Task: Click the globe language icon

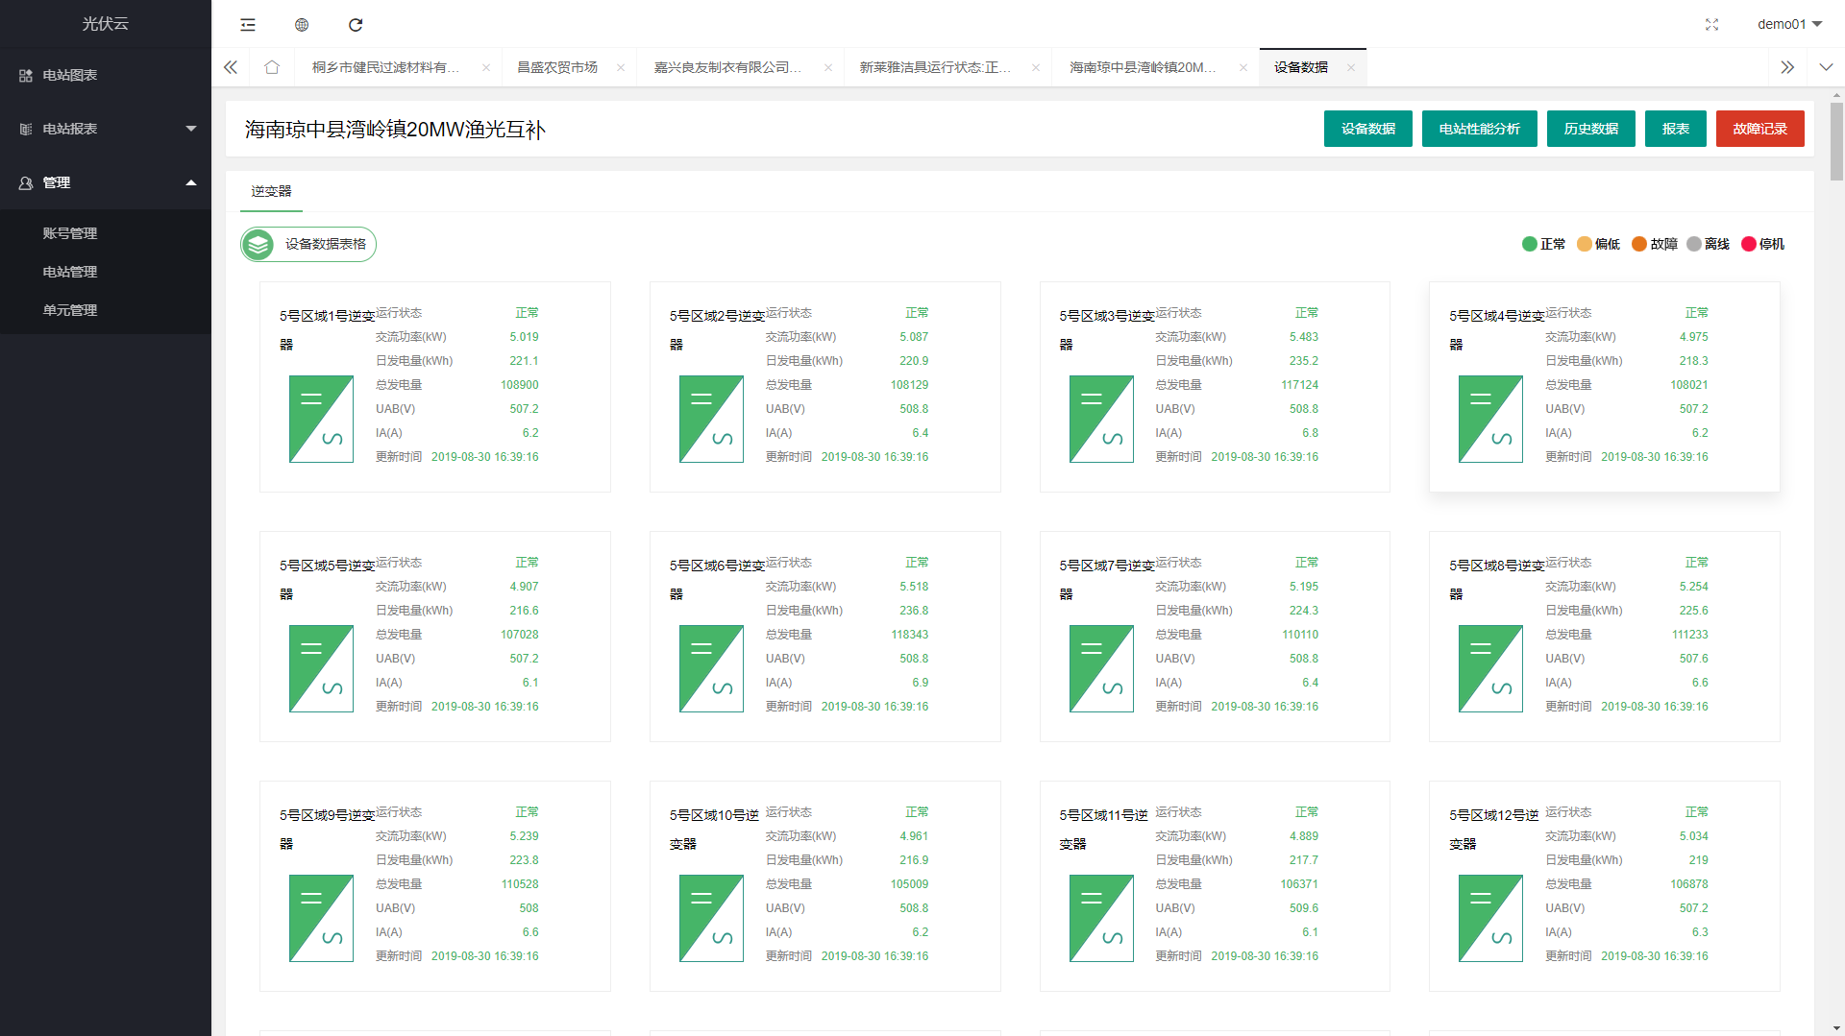Action: click(302, 25)
